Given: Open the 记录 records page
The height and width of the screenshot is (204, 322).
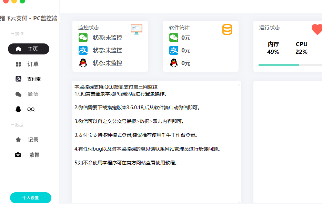Looking at the screenshot, I should [x=29, y=140].
